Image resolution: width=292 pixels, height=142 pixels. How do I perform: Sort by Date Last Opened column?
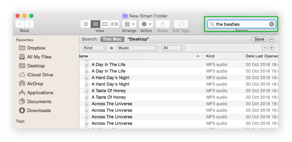coord(260,56)
